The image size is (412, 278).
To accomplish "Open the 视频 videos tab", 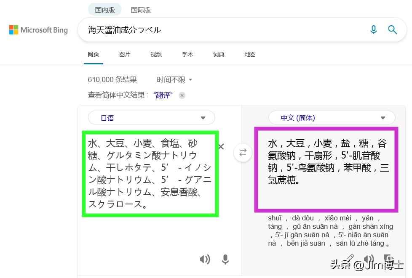I will click(x=156, y=54).
